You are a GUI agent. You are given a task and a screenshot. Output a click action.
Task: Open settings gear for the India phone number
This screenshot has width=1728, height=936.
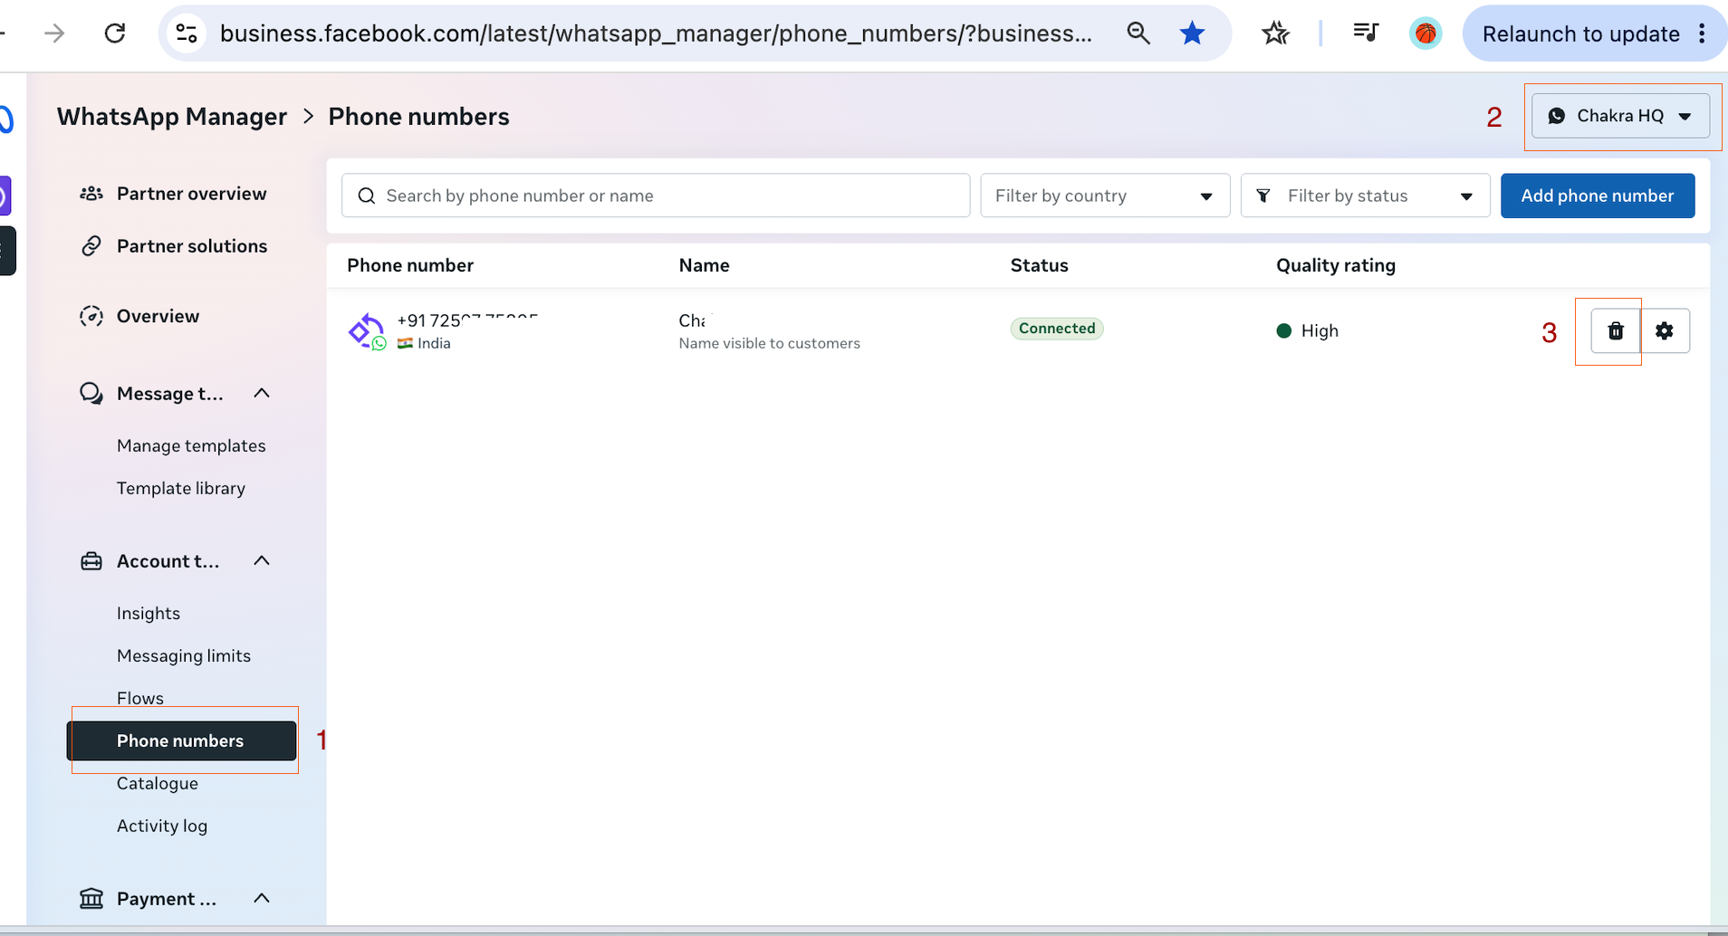click(x=1665, y=331)
